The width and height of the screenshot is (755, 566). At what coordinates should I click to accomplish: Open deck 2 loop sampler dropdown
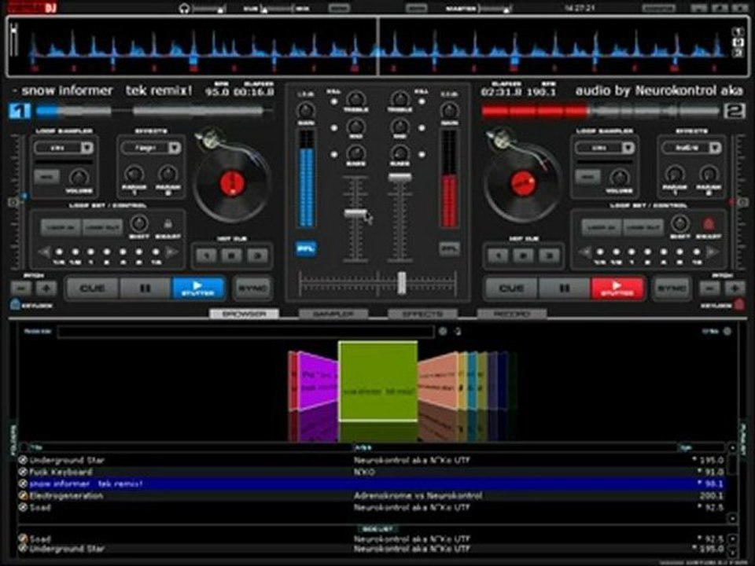628,148
